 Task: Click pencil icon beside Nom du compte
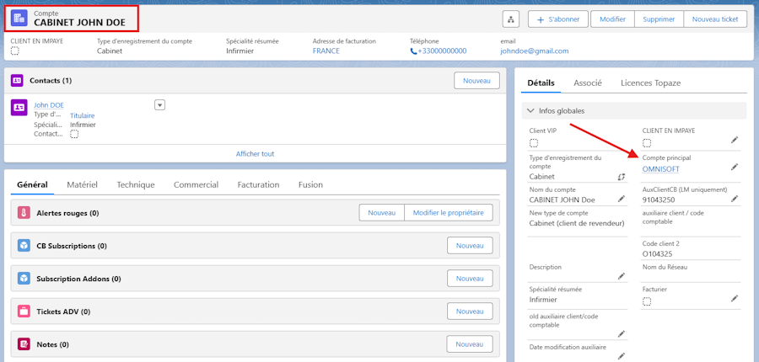click(622, 199)
